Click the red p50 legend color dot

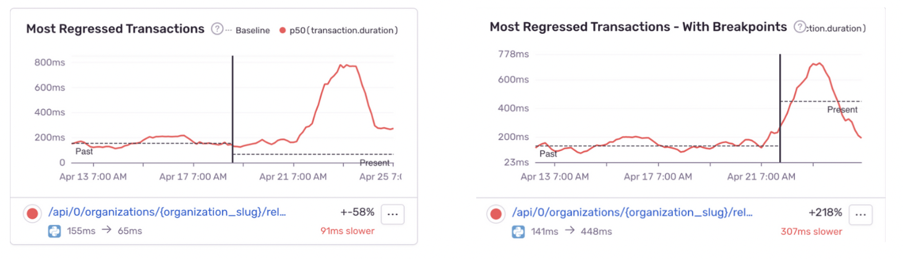(x=283, y=30)
